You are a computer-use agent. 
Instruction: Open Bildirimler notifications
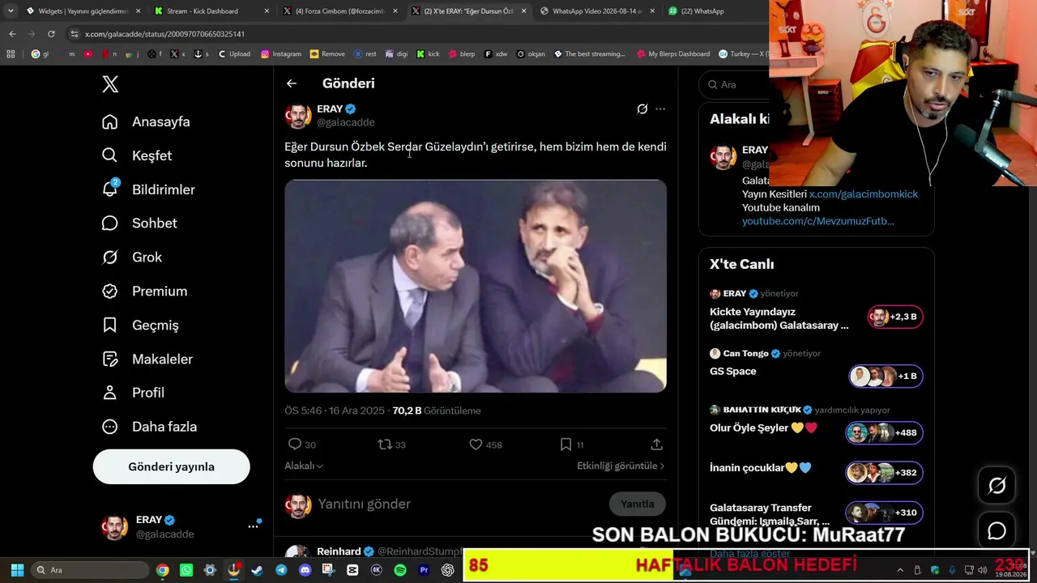coord(148,189)
